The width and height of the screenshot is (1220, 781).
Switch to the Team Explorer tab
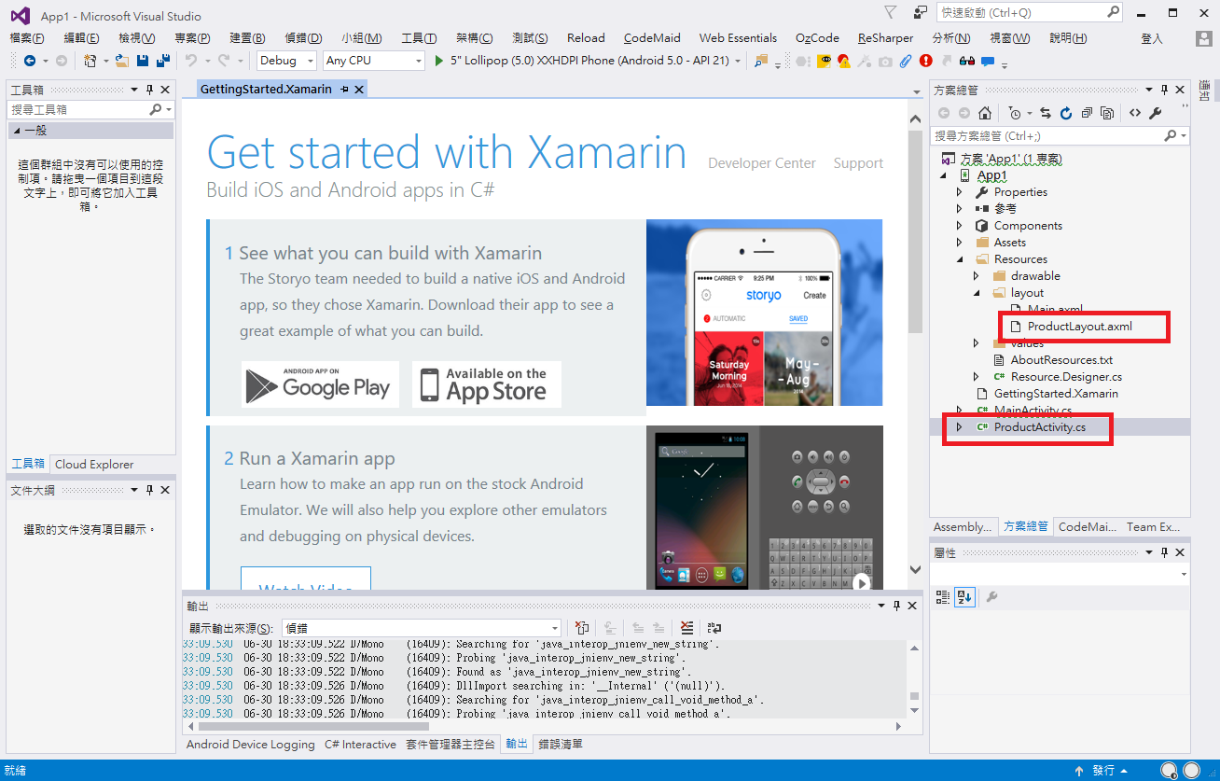1154,527
